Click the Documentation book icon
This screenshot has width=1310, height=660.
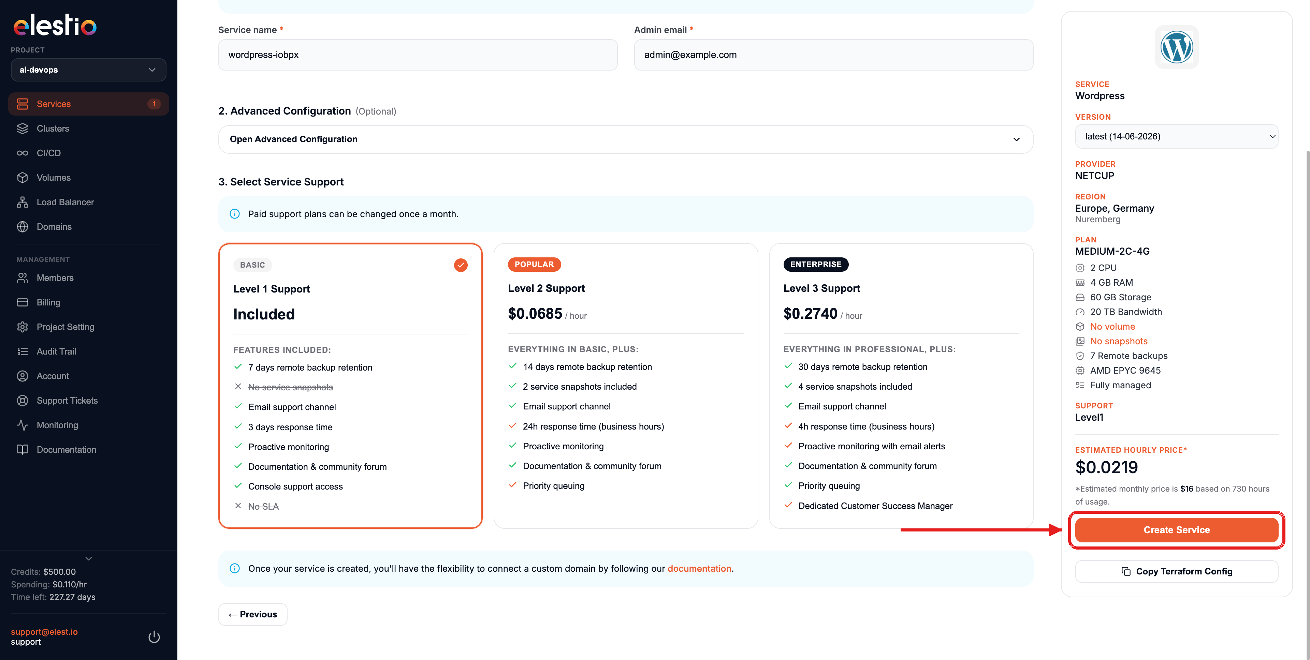(23, 450)
